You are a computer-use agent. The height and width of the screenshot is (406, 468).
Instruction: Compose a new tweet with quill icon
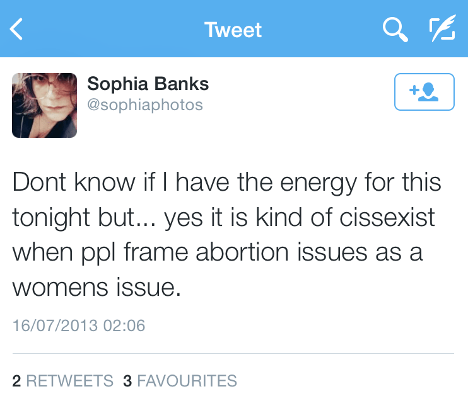[442, 30]
